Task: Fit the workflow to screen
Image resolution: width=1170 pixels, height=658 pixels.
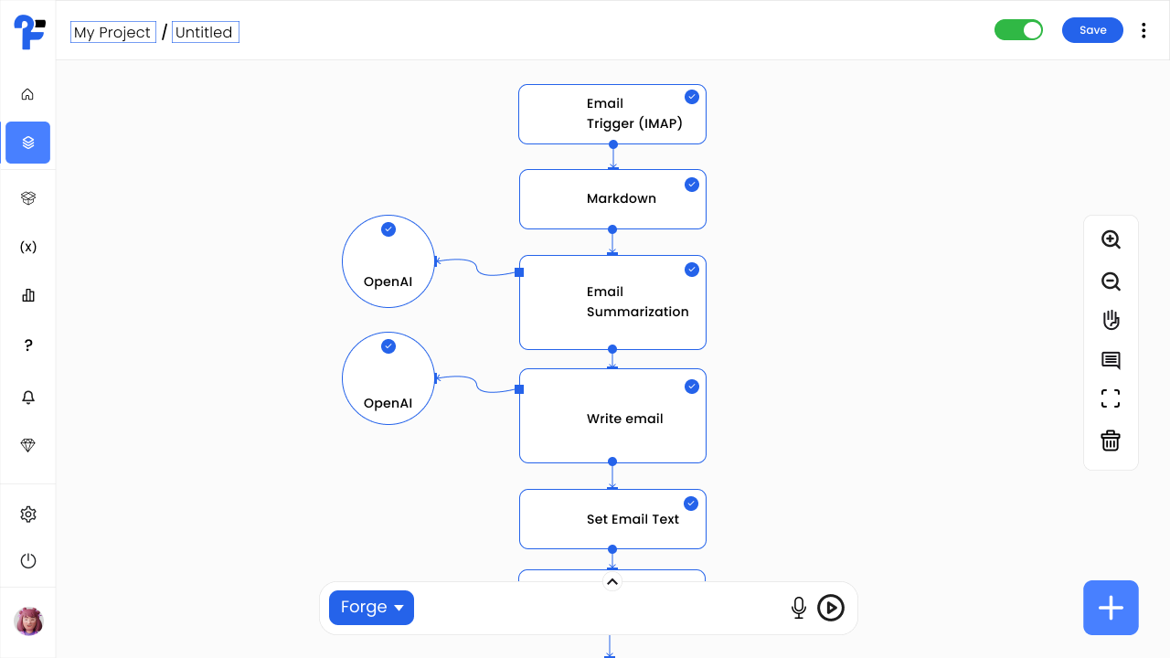Action: (1111, 398)
